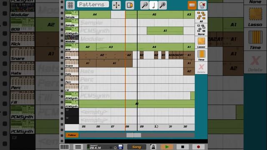This screenshot has width=267, height=150.
Task: Toggle the metronome icon
Action: pos(153,147)
